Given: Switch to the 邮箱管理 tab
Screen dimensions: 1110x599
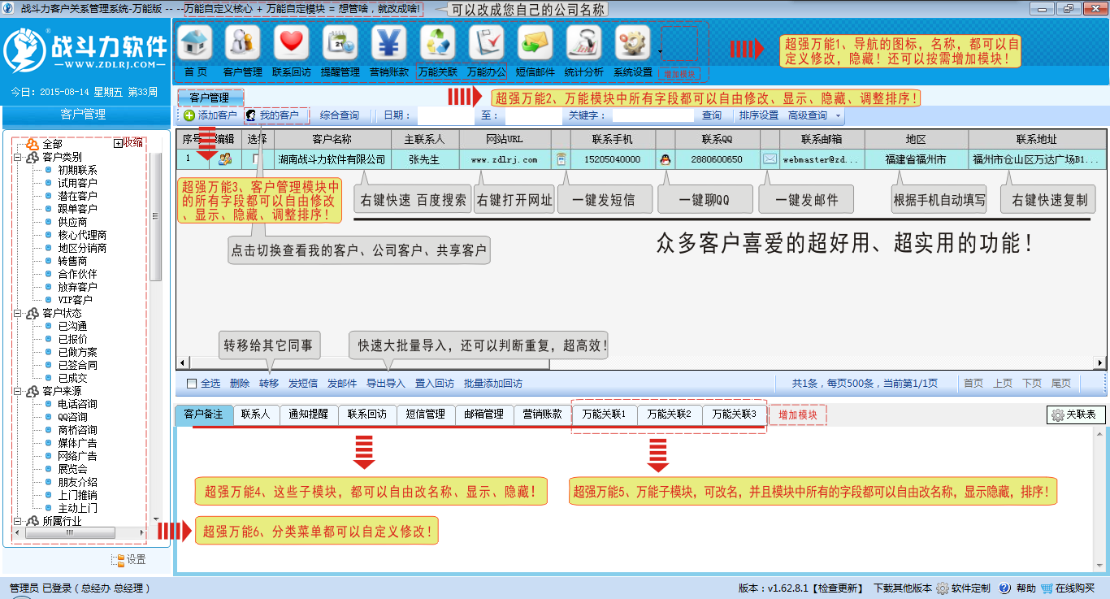Looking at the screenshot, I should pyautogui.click(x=483, y=415).
